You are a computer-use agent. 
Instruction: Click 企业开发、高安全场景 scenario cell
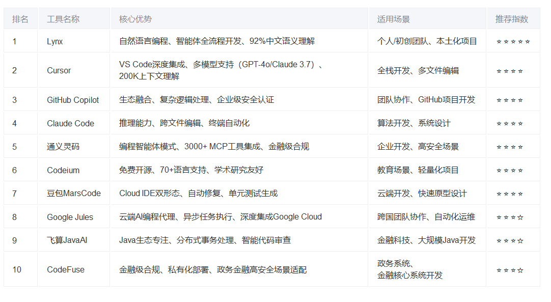pyautogui.click(x=427, y=147)
